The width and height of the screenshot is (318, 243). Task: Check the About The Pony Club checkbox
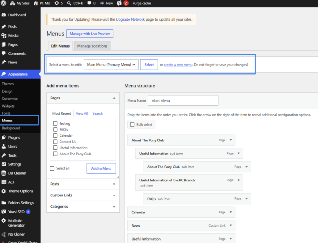click(x=55, y=154)
